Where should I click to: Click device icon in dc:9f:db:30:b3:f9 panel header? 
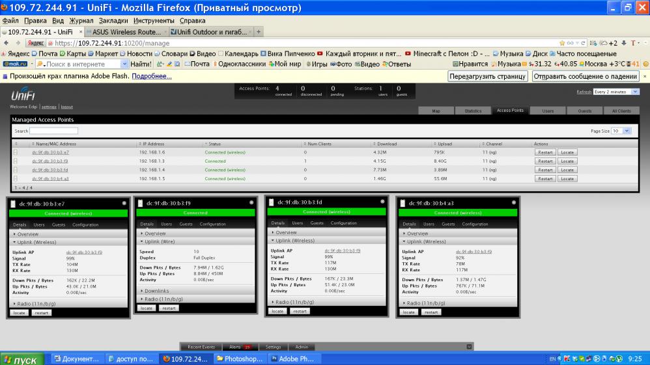coord(140,203)
